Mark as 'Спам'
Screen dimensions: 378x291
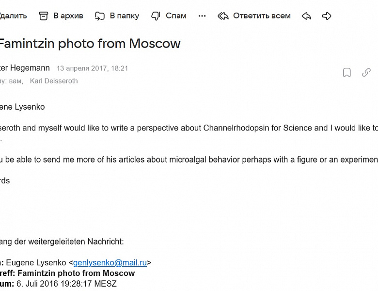176,16
